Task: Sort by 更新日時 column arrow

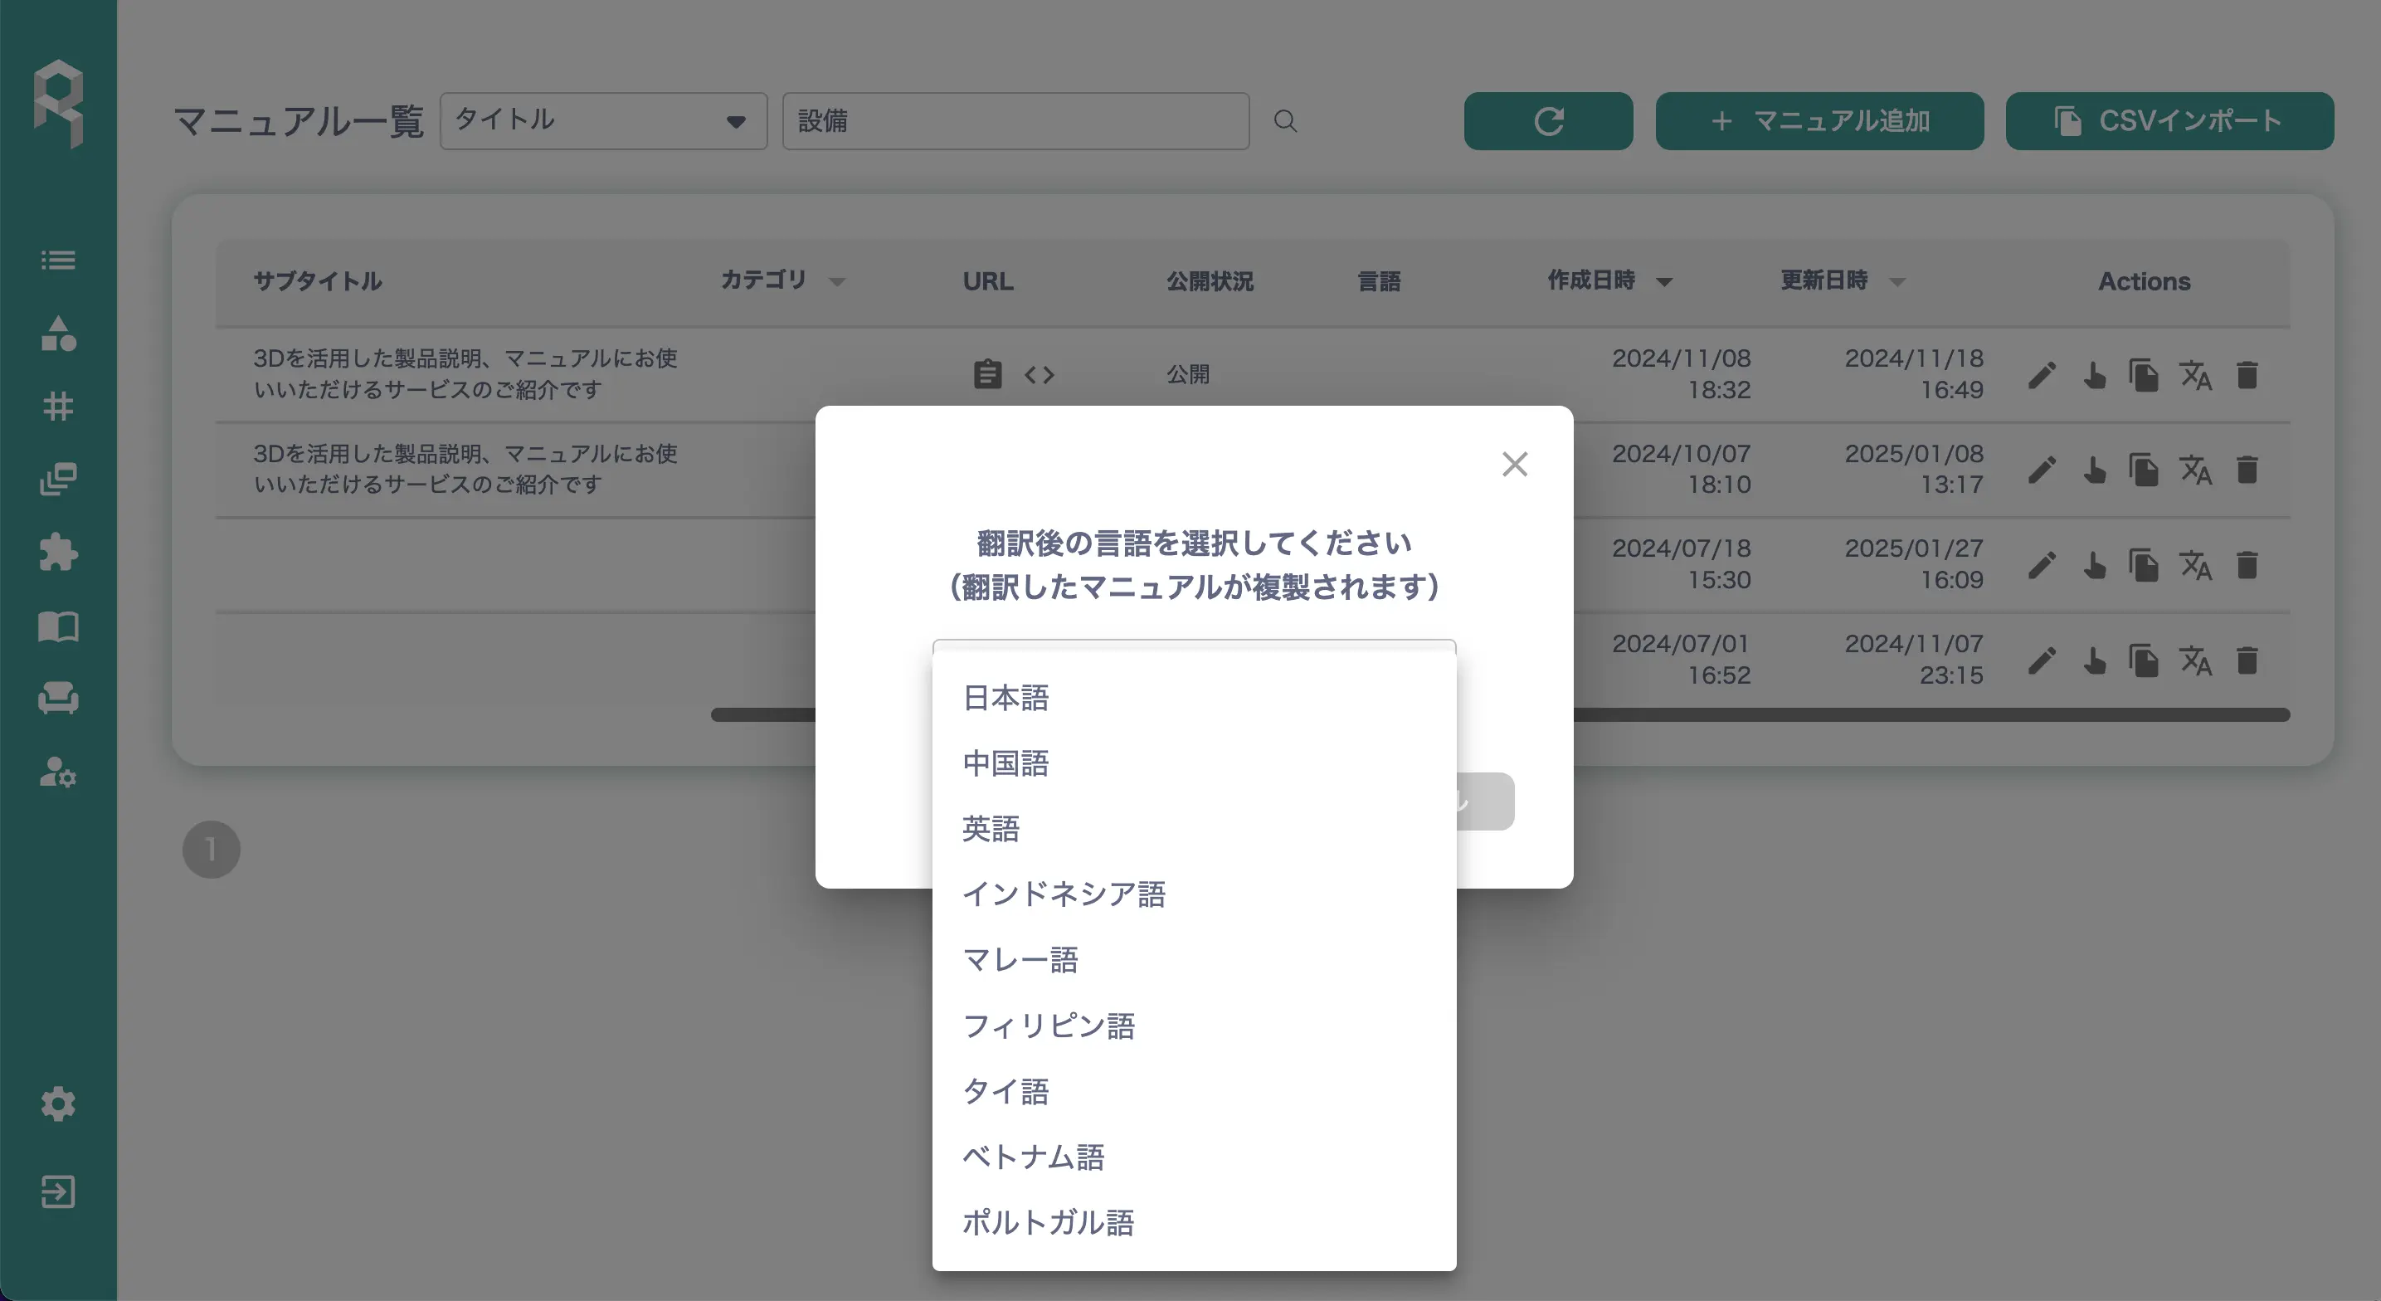Action: [x=1897, y=282]
